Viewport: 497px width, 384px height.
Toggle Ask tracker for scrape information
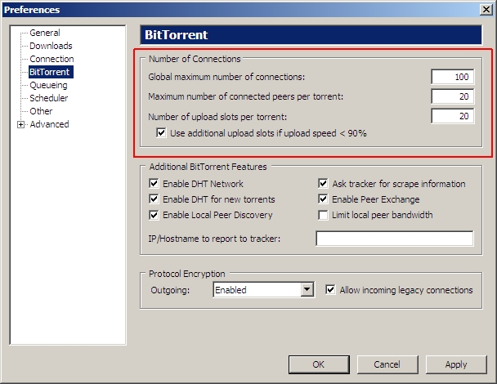click(323, 184)
